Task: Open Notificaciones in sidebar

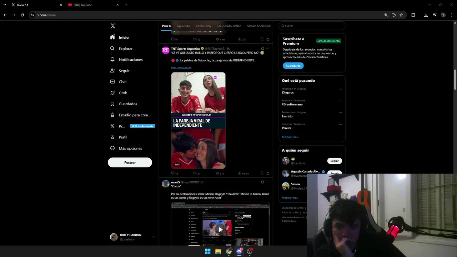Action: click(x=126, y=60)
